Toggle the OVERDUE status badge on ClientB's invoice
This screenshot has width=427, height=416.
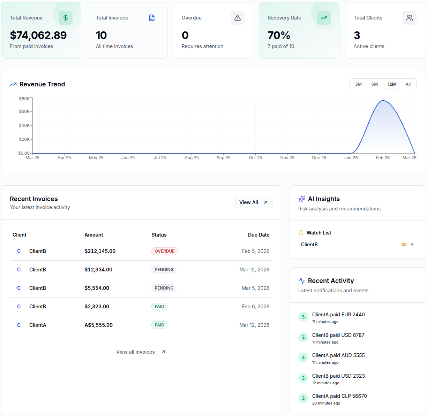(164, 251)
